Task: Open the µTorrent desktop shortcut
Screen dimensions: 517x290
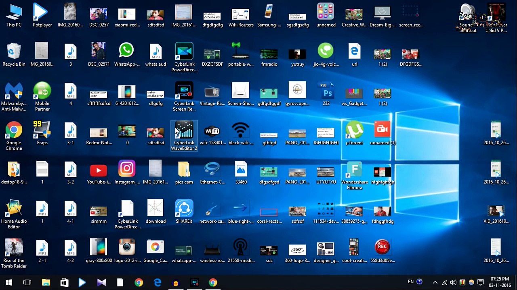Action: coord(354,133)
